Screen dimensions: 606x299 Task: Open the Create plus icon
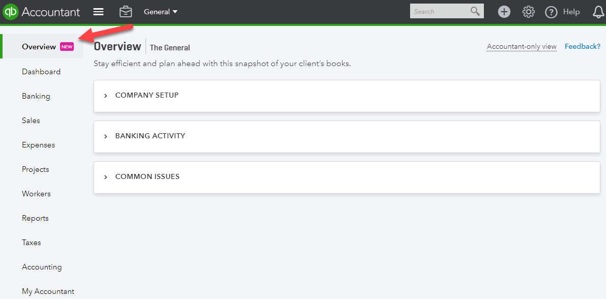click(504, 12)
